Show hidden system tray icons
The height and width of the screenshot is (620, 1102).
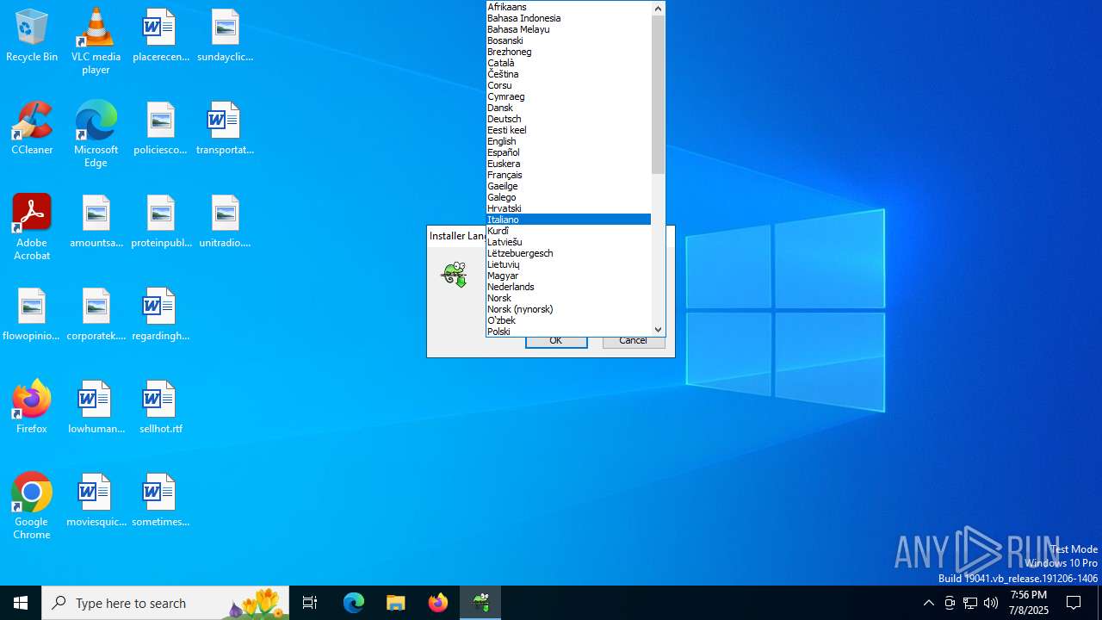click(x=928, y=603)
